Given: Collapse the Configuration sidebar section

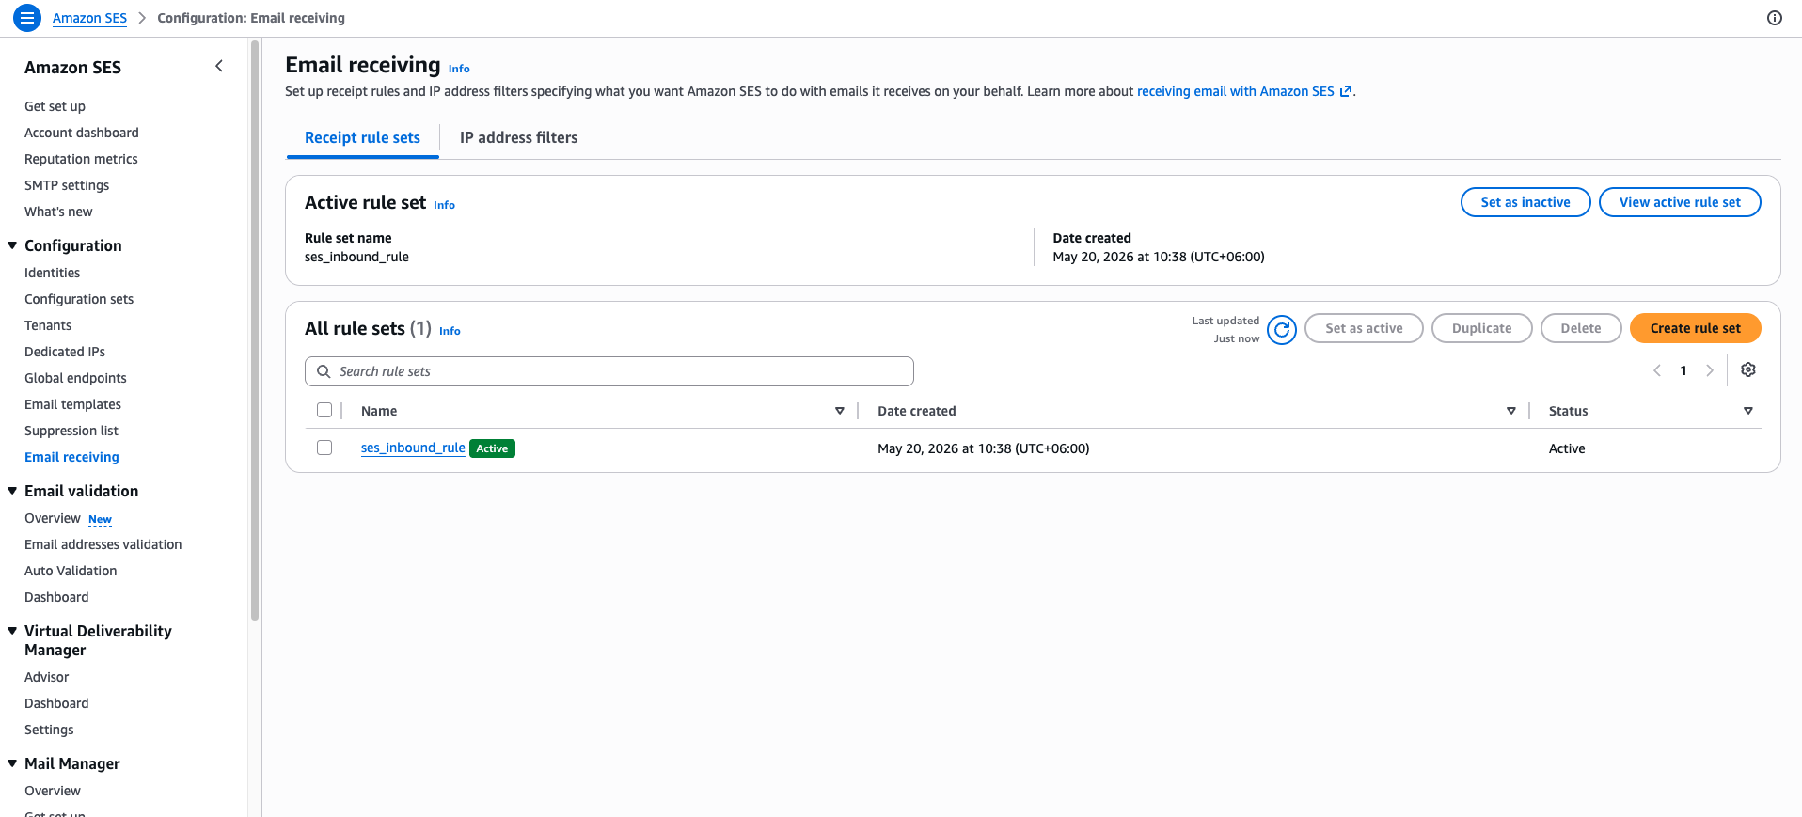Looking at the screenshot, I should (12, 245).
